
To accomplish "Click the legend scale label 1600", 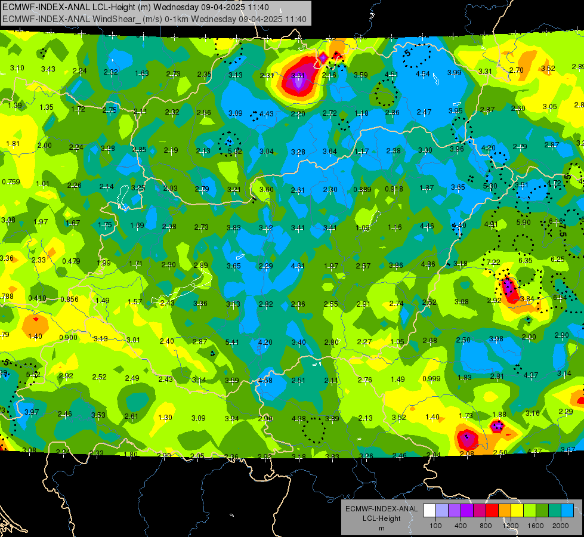I will [x=536, y=526].
